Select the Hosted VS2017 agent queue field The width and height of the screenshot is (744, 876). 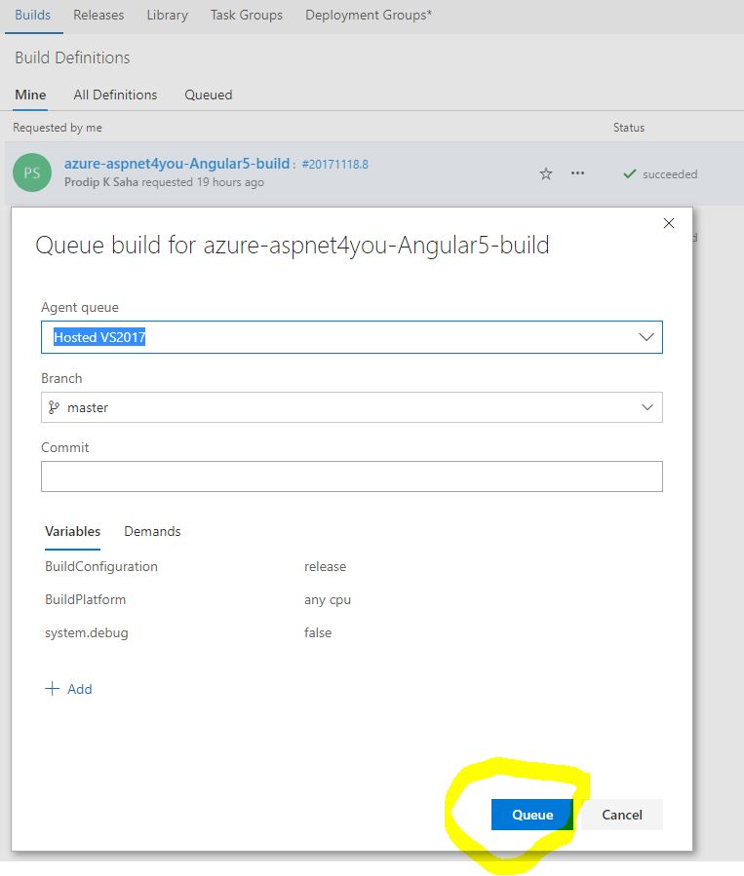(352, 337)
